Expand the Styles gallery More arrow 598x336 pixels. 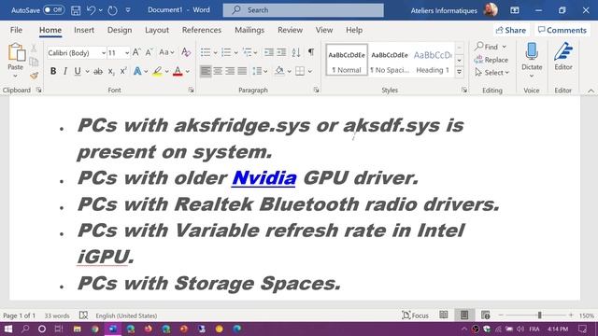460,72
